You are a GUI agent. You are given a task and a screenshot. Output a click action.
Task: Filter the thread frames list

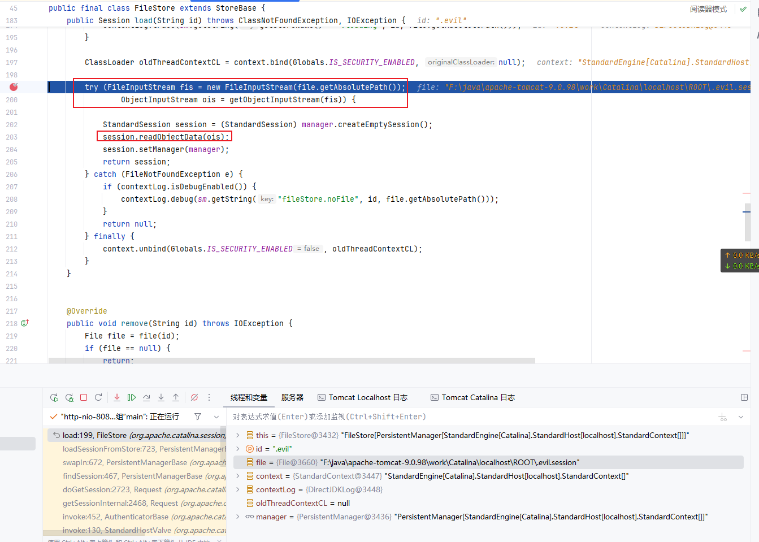coord(198,417)
